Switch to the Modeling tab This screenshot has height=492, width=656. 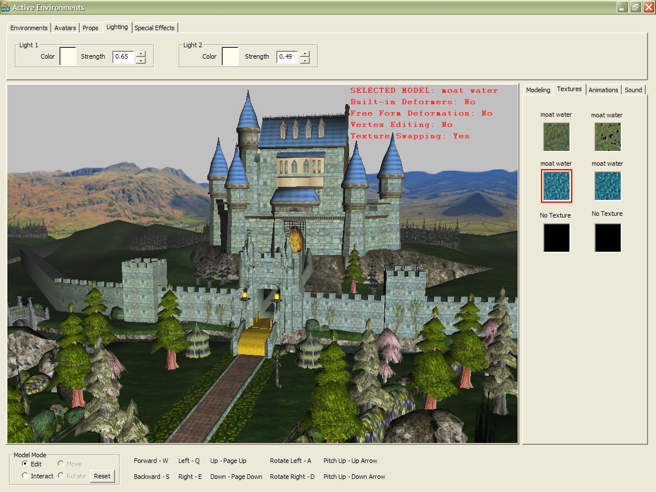click(538, 90)
